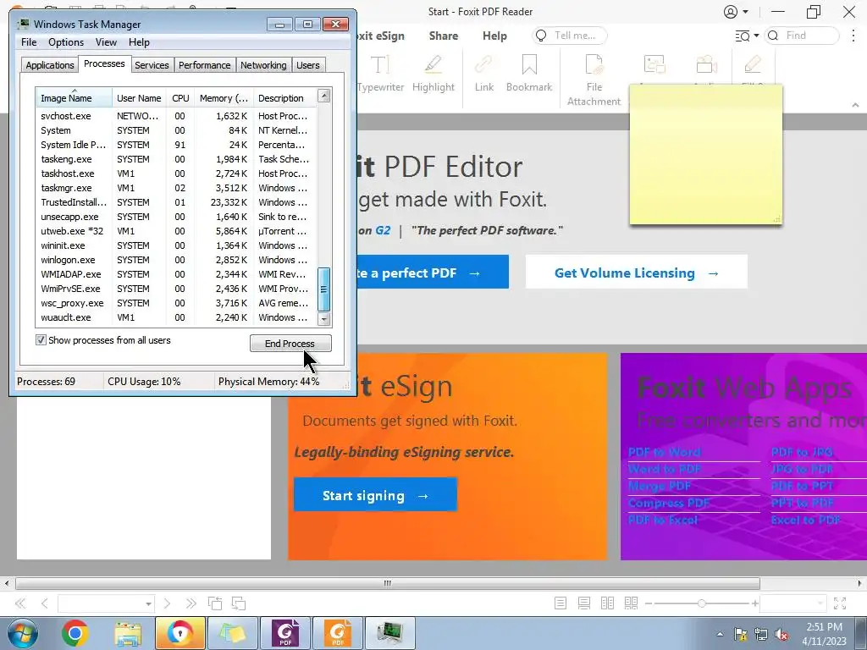Viewport: 867px width, 650px height.
Task: Click the Link tool in Foxit ribbon
Action: click(x=483, y=74)
